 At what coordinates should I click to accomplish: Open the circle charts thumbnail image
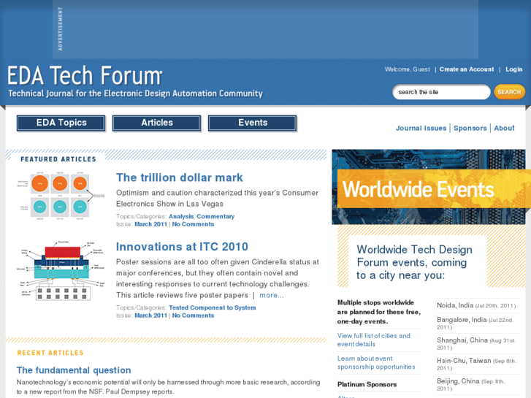(61, 196)
